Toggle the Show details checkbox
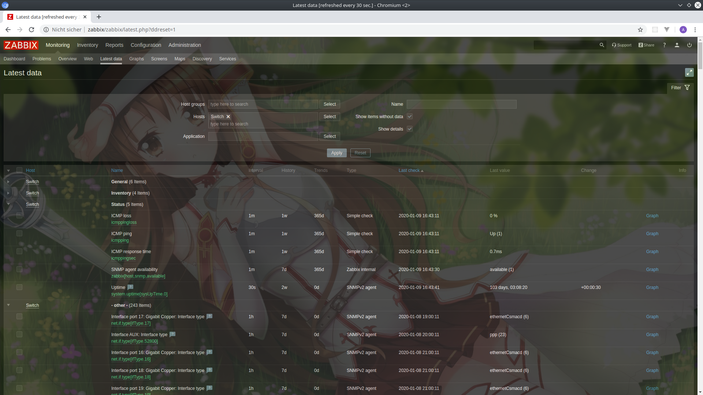Screen dimensions: 703x395 (410, 129)
